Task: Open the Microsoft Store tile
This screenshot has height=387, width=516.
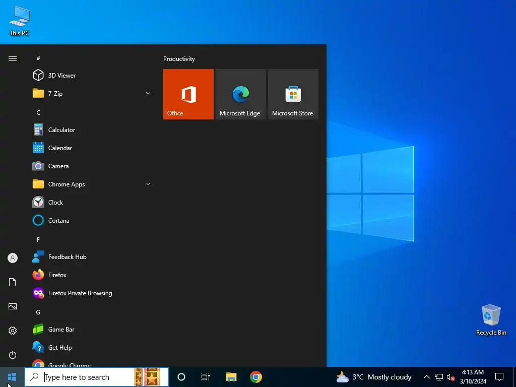Action: click(x=293, y=94)
